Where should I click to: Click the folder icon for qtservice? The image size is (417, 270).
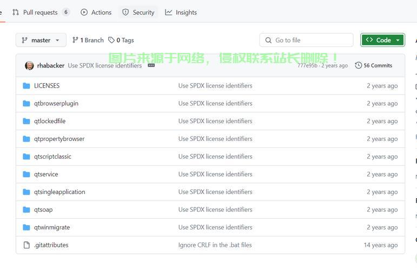point(27,174)
